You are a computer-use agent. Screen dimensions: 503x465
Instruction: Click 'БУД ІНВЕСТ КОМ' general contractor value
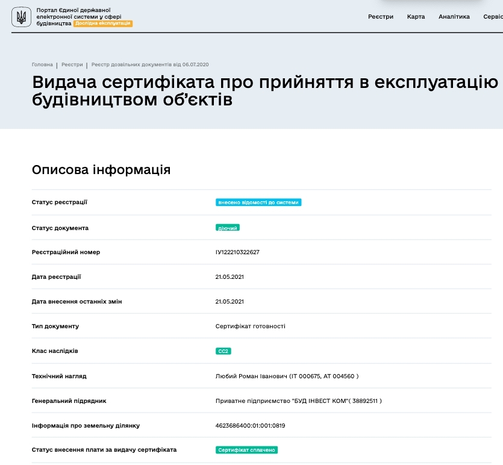[298, 401]
